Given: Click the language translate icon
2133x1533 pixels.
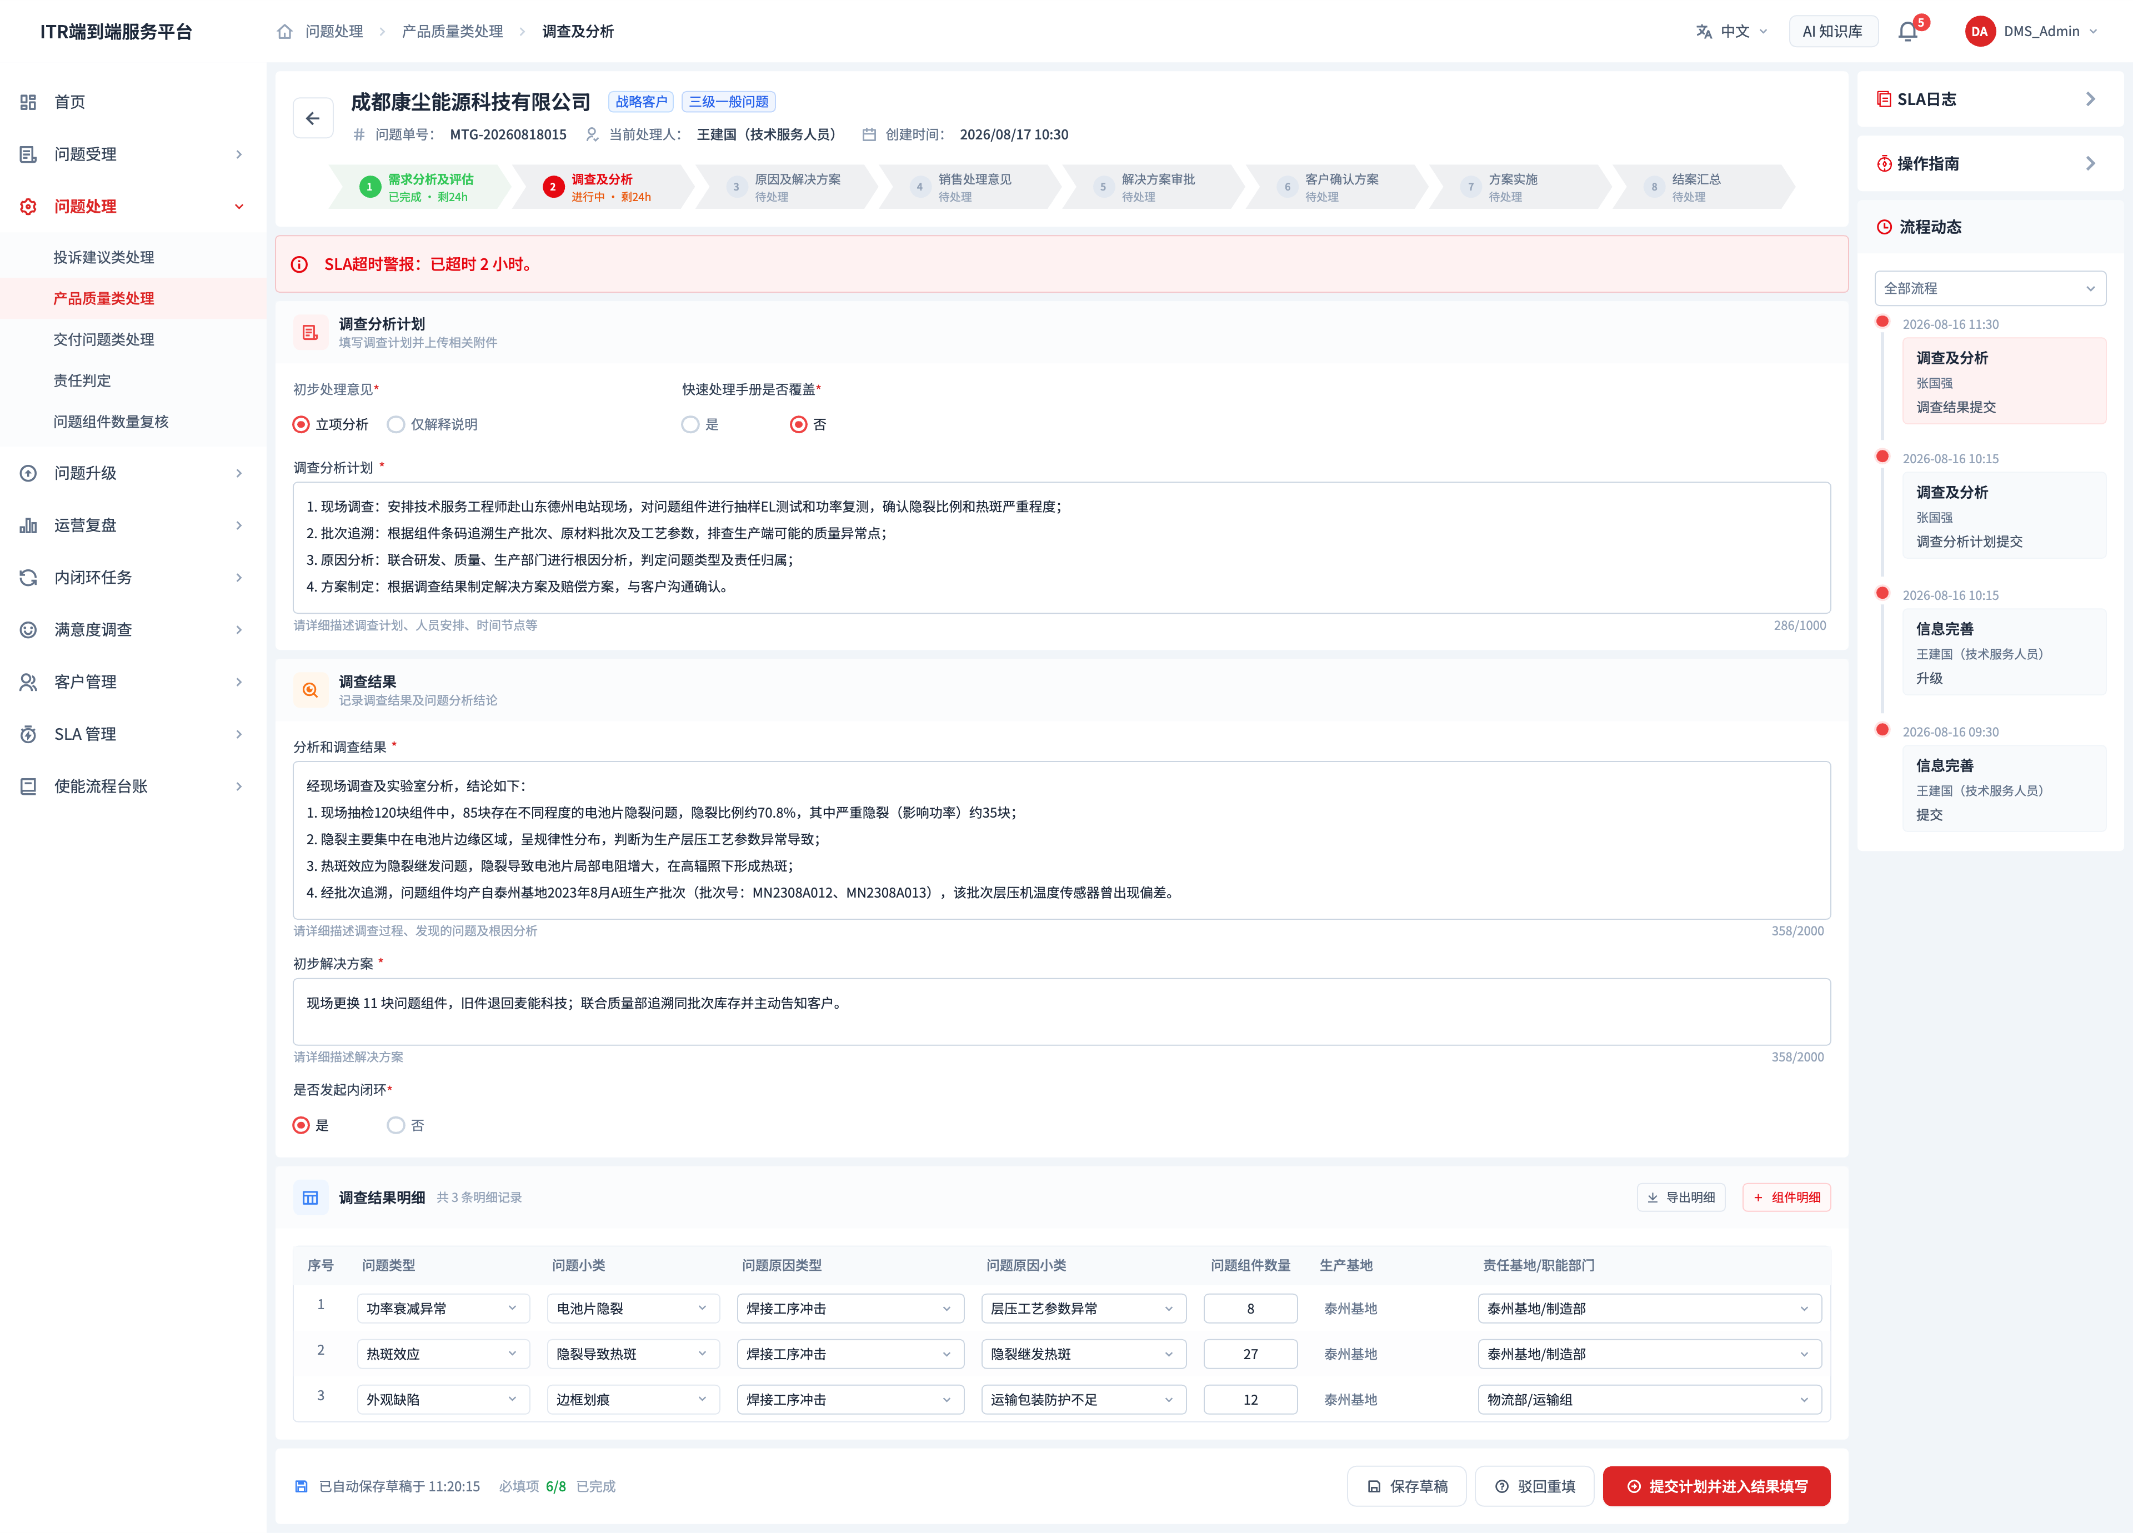Looking at the screenshot, I should (1703, 31).
